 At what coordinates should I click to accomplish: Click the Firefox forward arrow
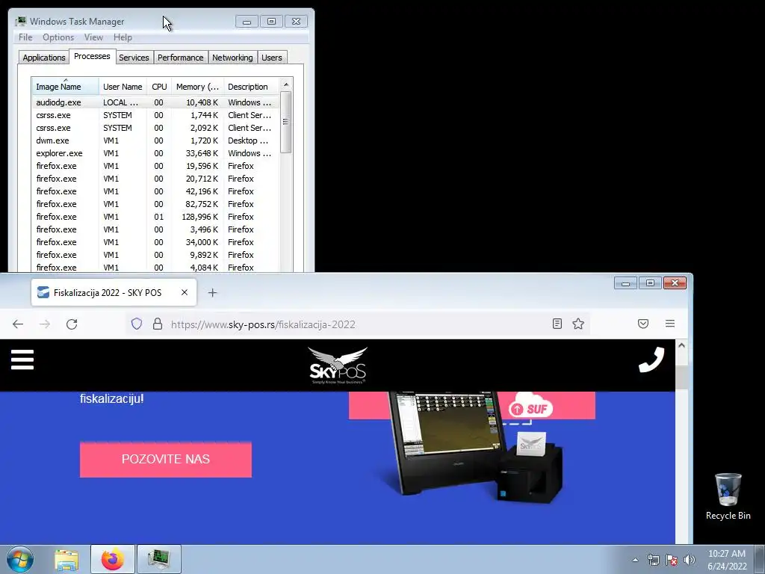tap(45, 324)
